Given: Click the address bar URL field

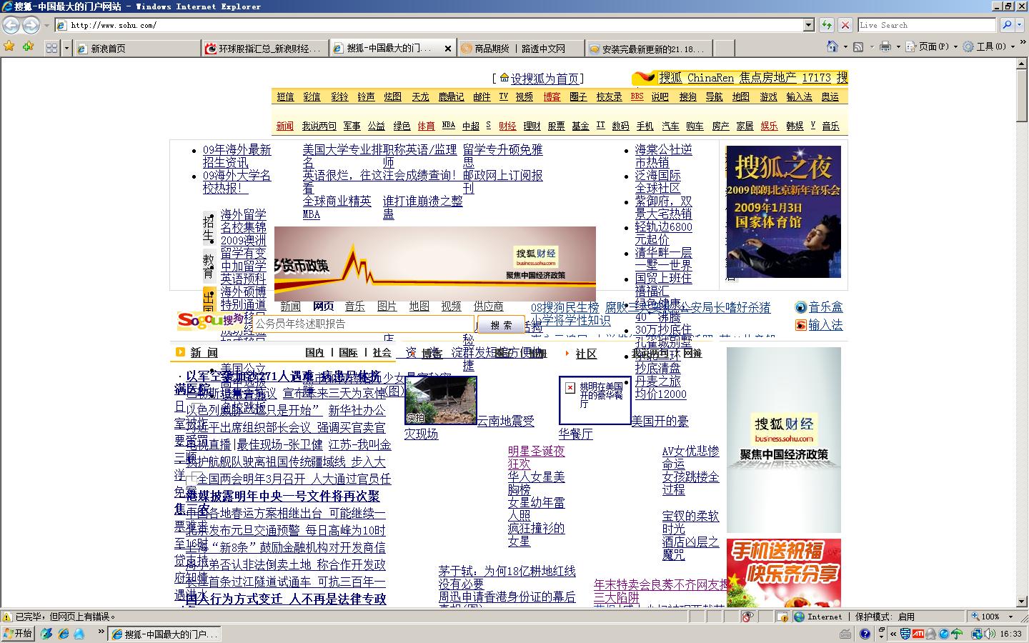Looking at the screenshot, I should (436, 25).
